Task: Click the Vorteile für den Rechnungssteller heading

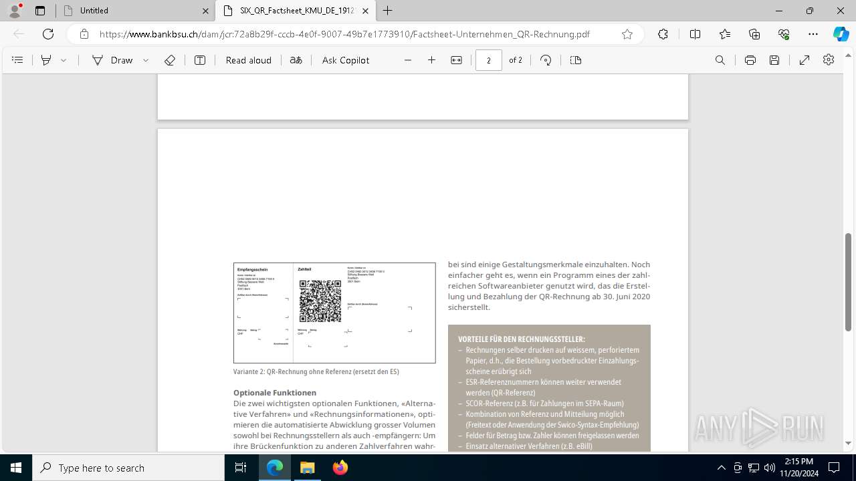Action: tap(522, 339)
